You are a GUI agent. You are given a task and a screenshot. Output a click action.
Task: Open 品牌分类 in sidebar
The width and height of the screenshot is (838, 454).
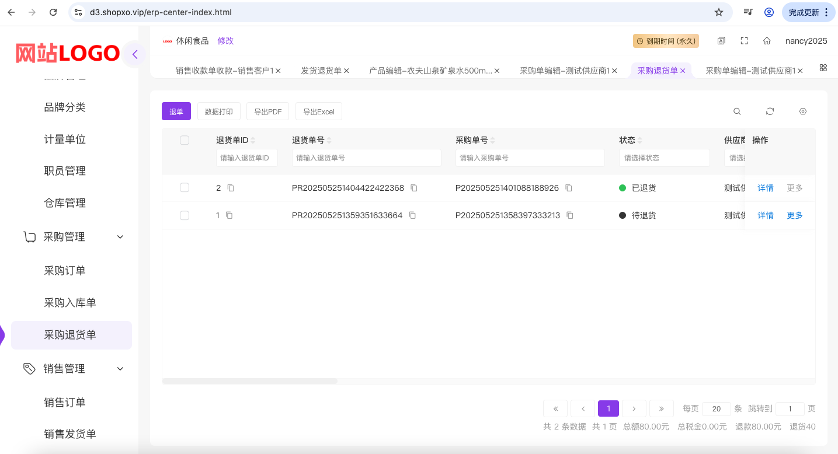[65, 107]
